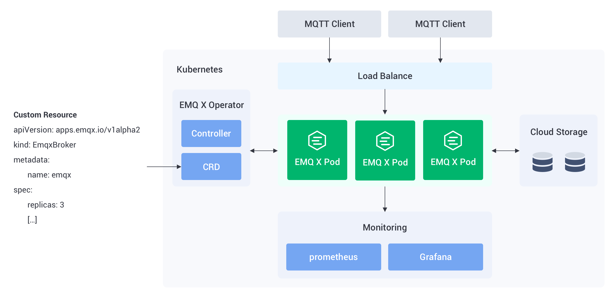
Task: Click the replicas: 3 line
Action: pyautogui.click(x=46, y=205)
